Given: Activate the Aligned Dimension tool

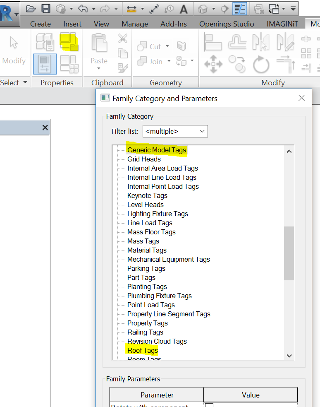Looking at the screenshot, I should pyautogui.click(x=154, y=9).
